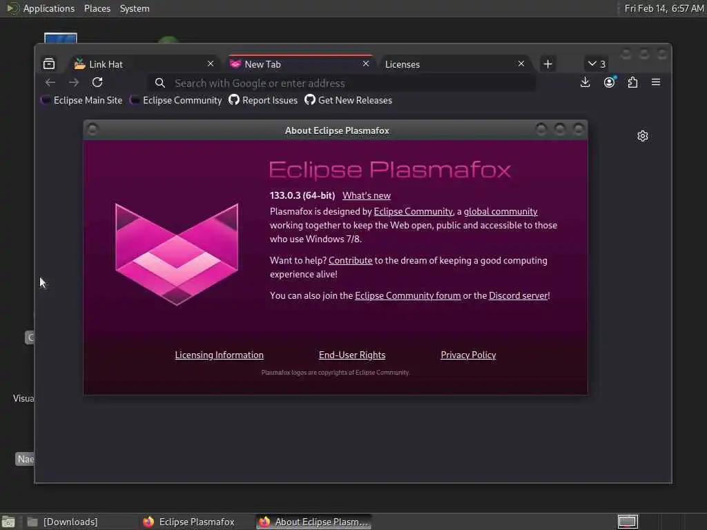Image resolution: width=707 pixels, height=530 pixels.
Task: Click the workspace switcher in bottom panel
Action: click(x=628, y=522)
